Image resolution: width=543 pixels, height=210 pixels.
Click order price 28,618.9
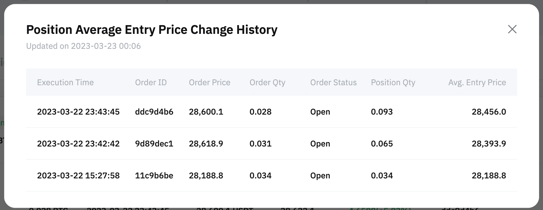click(x=206, y=144)
